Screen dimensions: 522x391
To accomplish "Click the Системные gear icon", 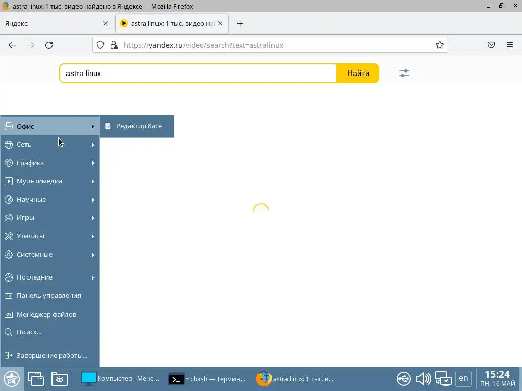I will tap(9, 255).
